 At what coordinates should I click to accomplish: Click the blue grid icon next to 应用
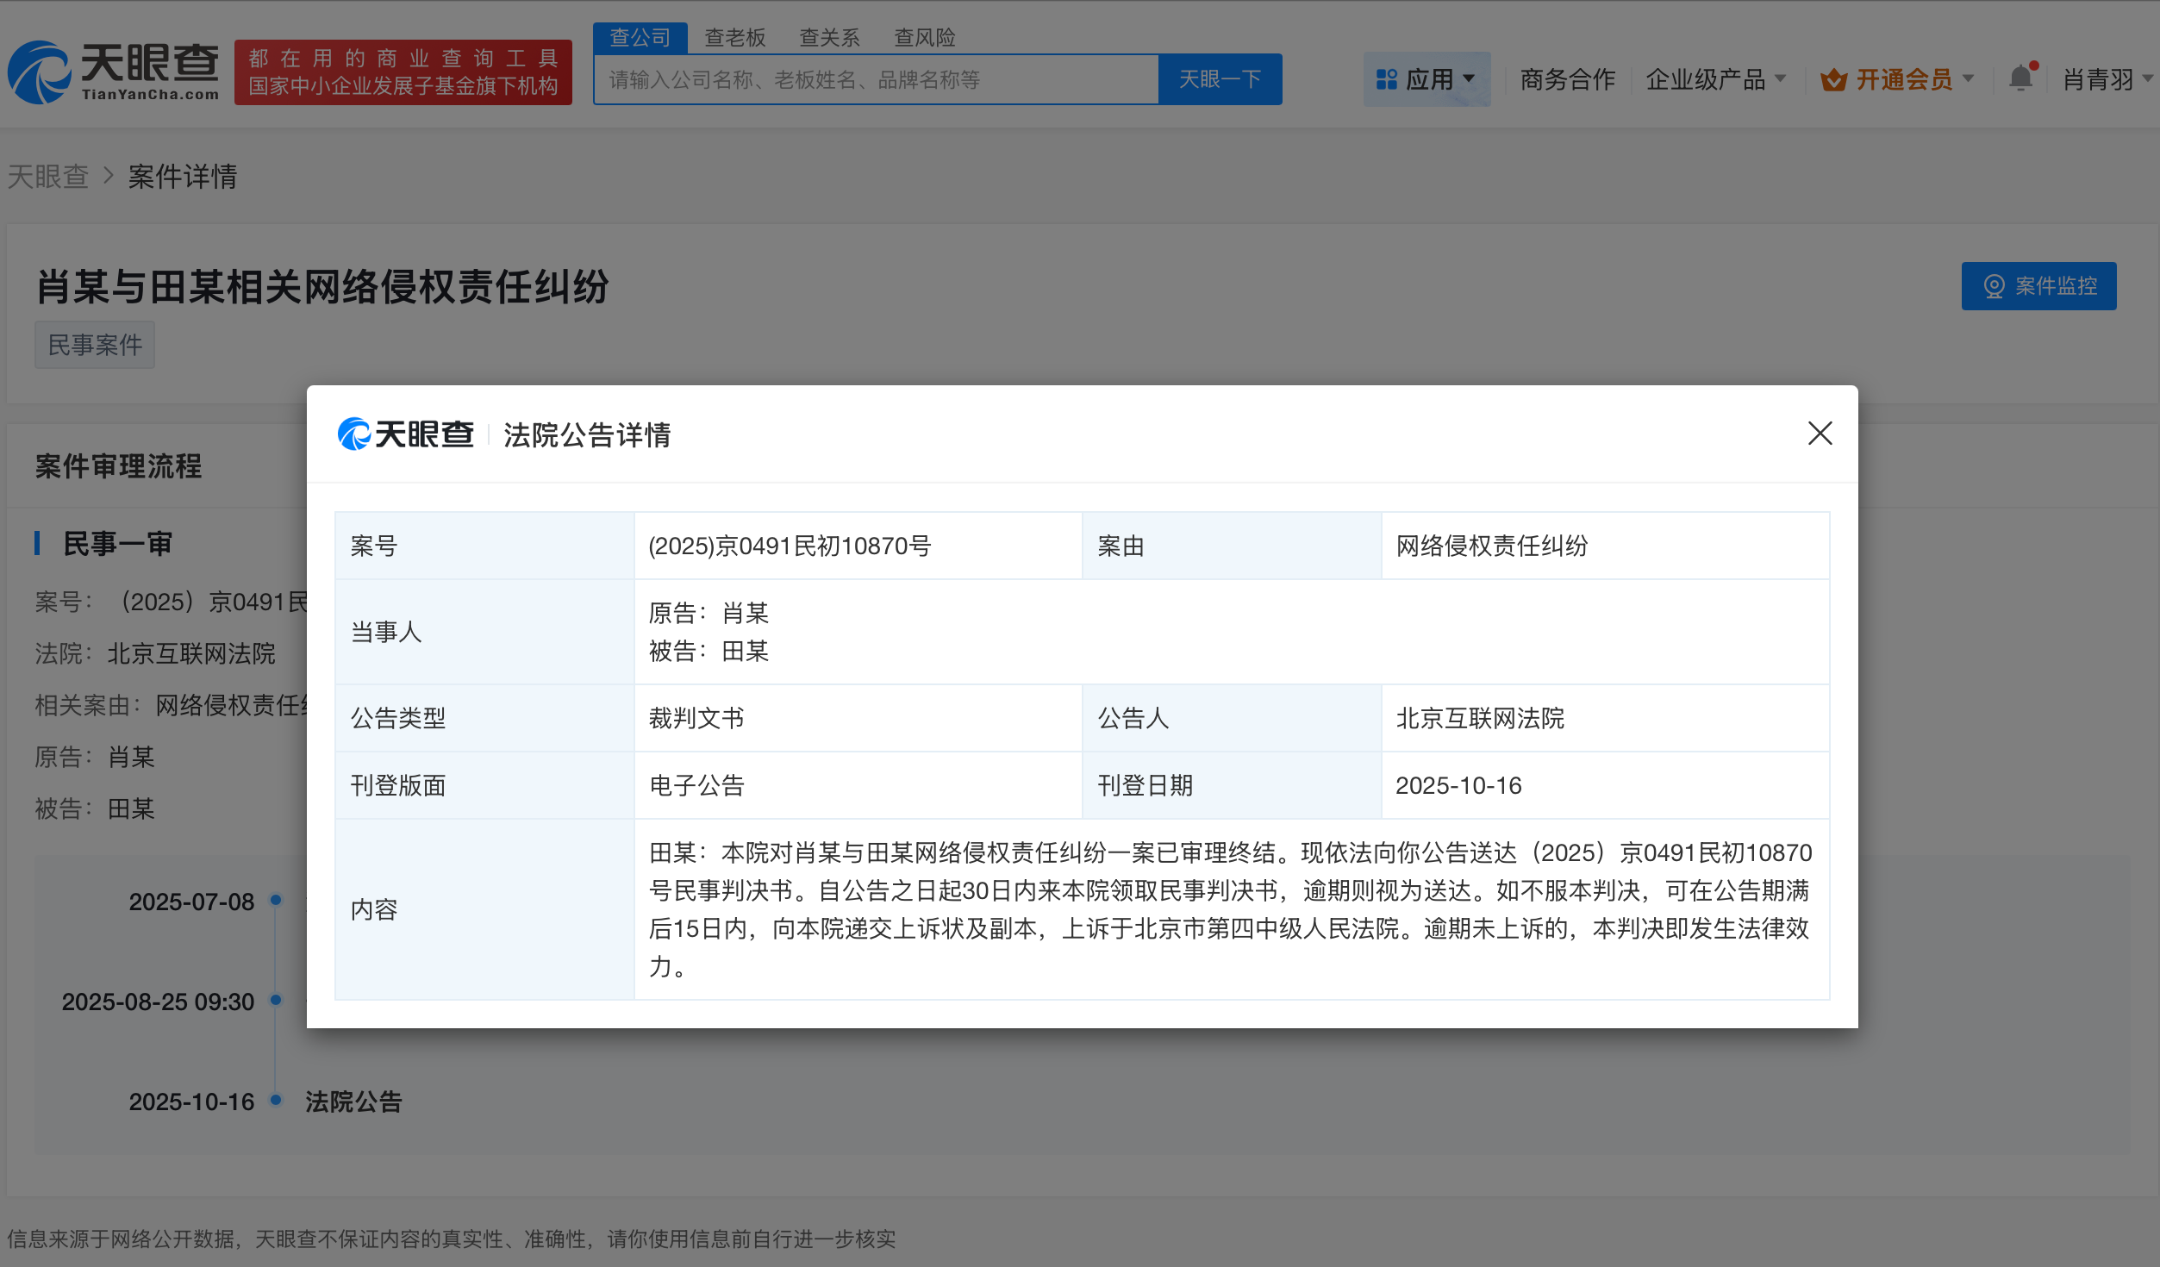pyautogui.click(x=1386, y=78)
